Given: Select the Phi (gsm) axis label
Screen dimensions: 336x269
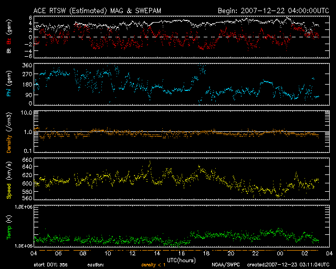Looking at the screenshot, I should [9, 84].
